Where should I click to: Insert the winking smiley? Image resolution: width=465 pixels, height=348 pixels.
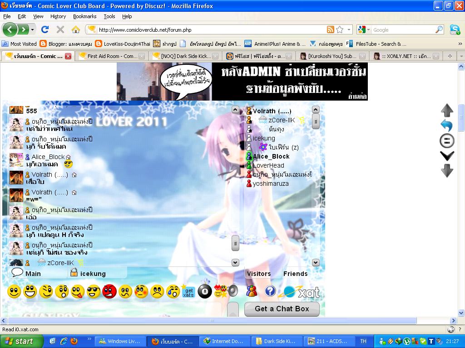[x=46, y=292]
